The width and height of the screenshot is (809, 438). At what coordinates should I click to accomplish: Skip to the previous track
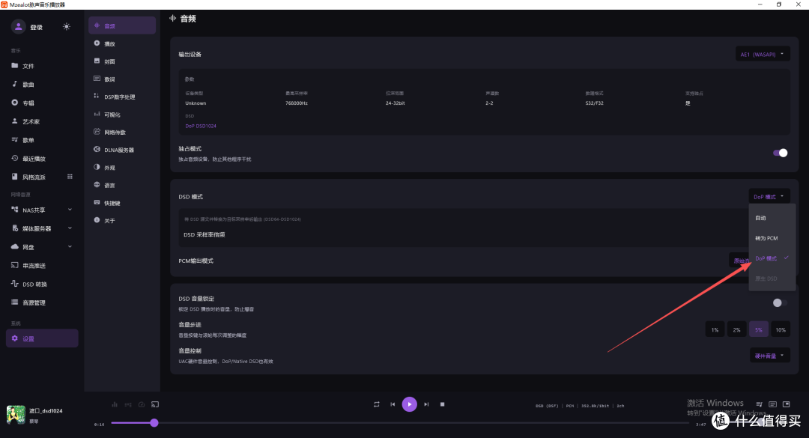393,404
